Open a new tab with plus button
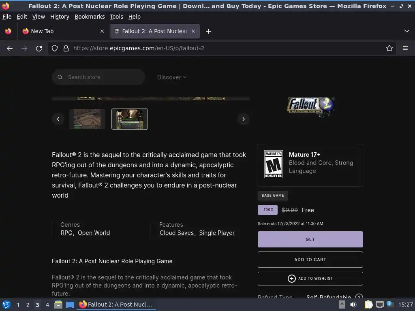The image size is (415, 311). coord(208,32)
